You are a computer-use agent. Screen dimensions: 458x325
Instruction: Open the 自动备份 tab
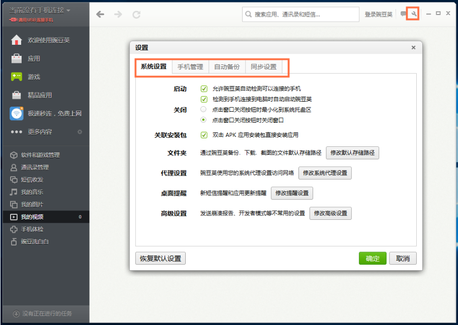click(227, 67)
